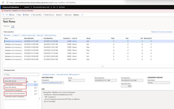Open Batch job history
Screen dimensions: 174x109
pos(50,35)
